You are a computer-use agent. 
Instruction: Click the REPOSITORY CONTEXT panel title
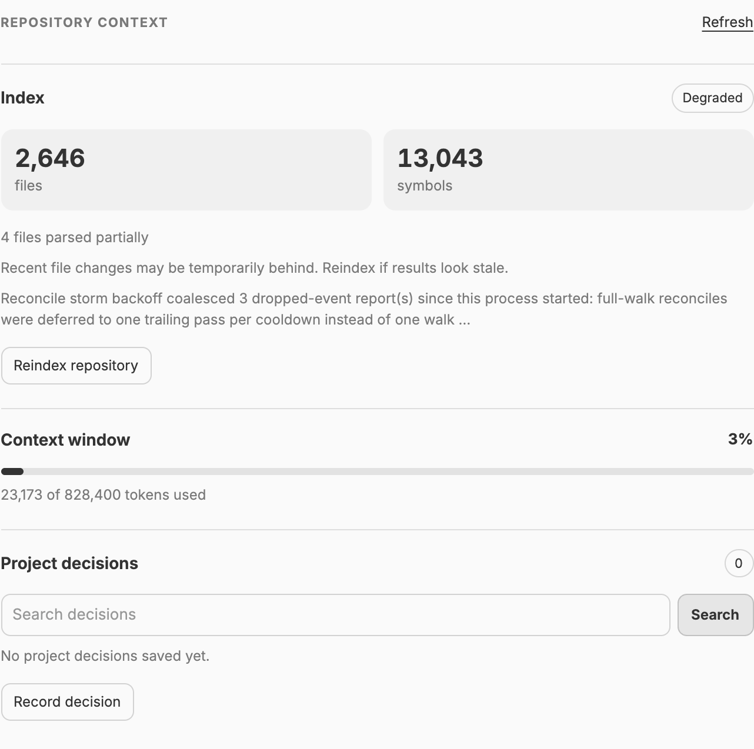click(x=84, y=22)
